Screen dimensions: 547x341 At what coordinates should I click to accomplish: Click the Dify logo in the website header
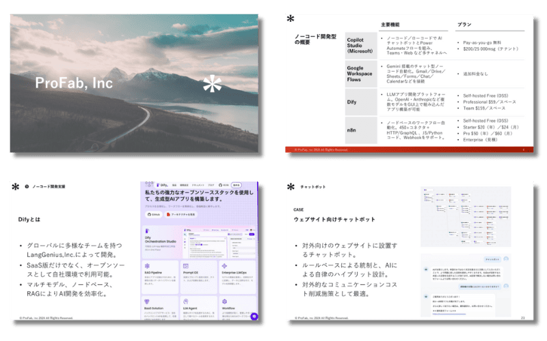coord(162,185)
